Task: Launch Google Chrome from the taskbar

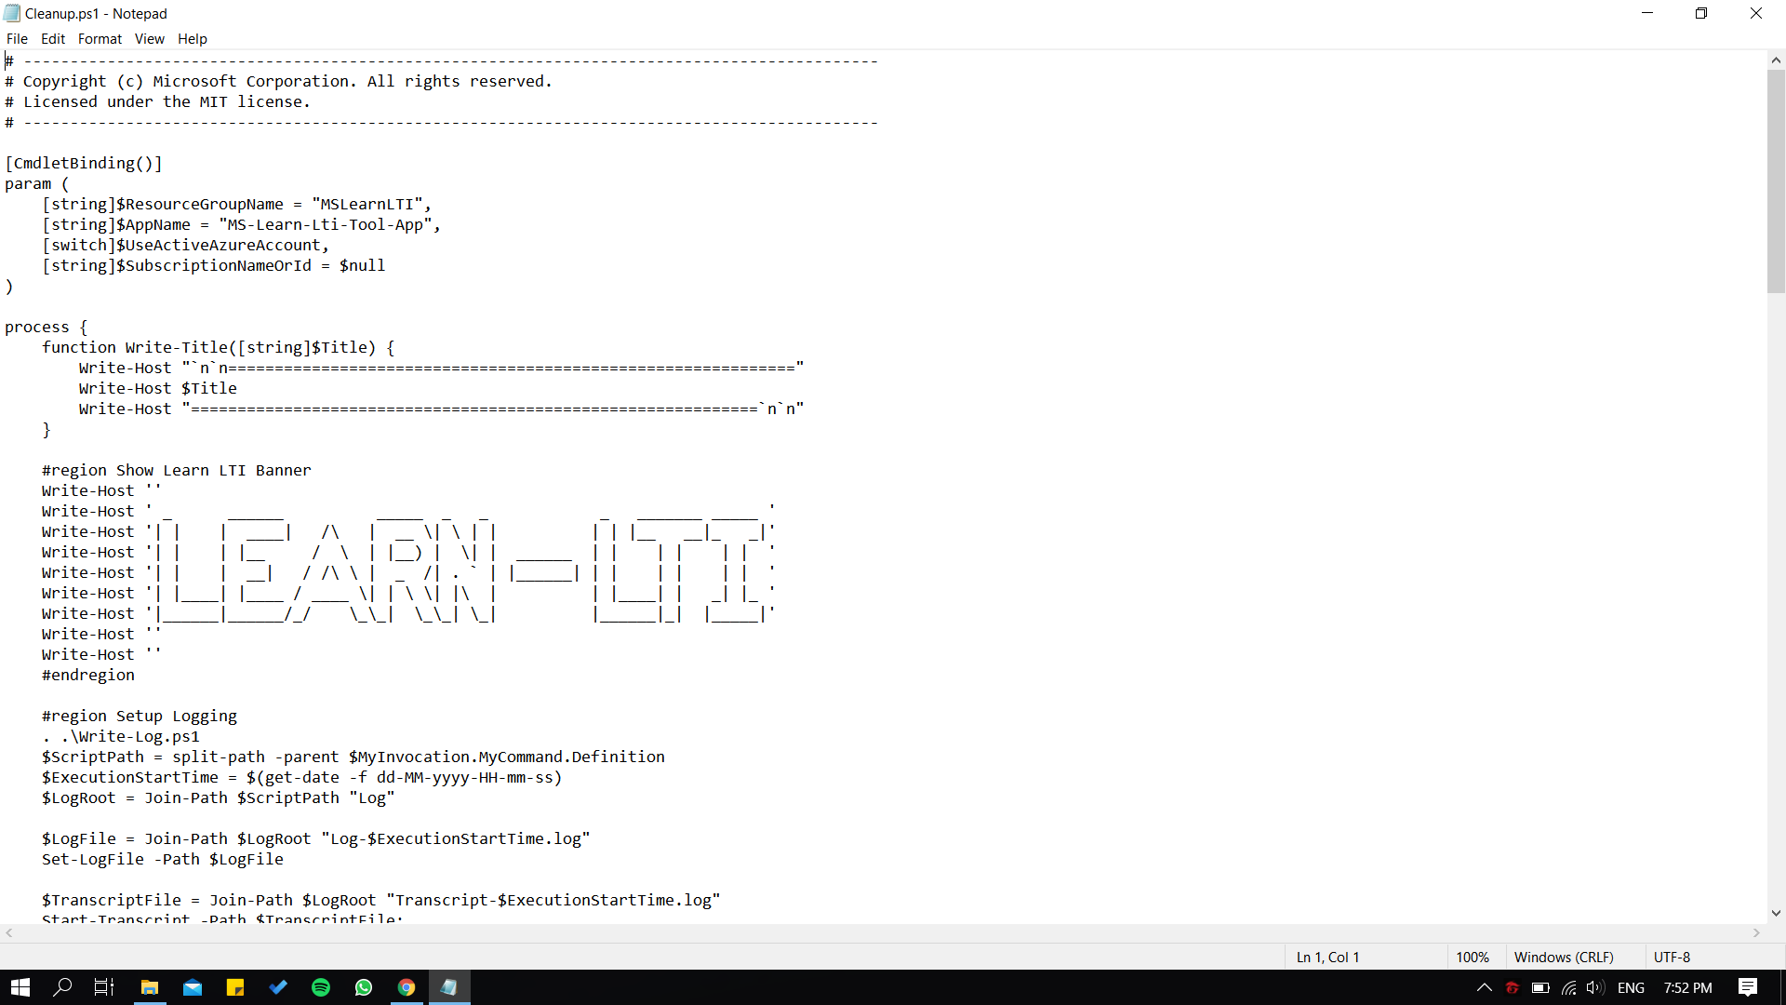Action: point(407,986)
